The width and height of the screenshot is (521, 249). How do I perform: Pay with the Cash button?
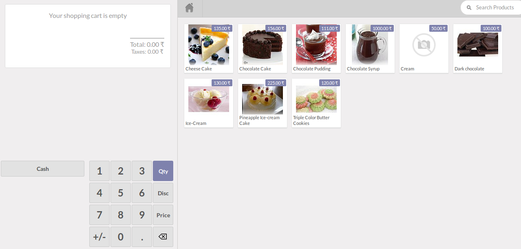(43, 168)
